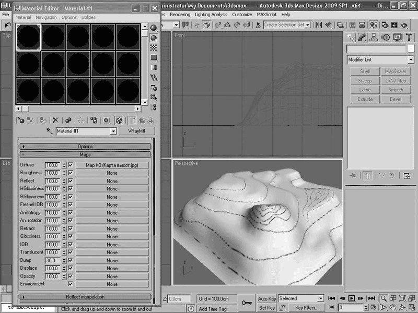Open the Utilities hammer panel tab
Screen dimensions: 418x313
pos(409,38)
